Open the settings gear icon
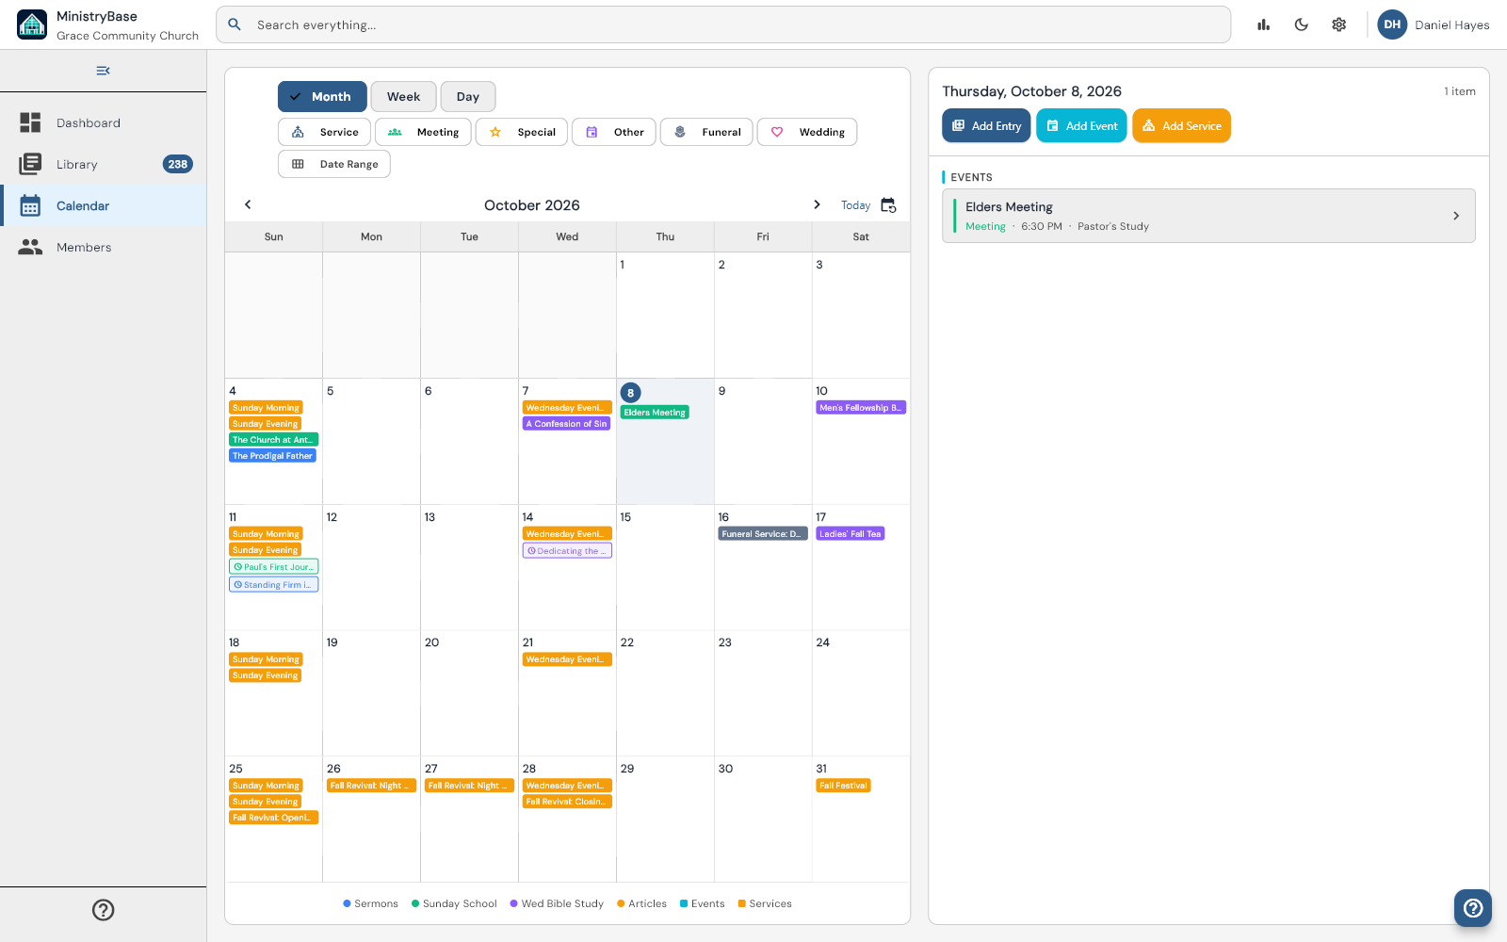Viewport: 1507px width, 942px height. coord(1339,24)
